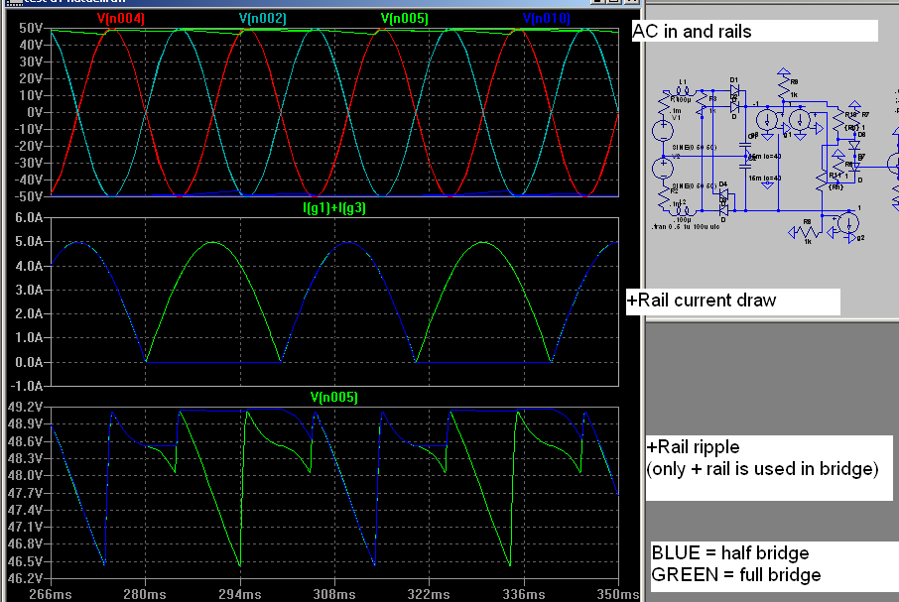The image size is (899, 602).
Task: Select resistor R1 near V1
Action: (664, 102)
